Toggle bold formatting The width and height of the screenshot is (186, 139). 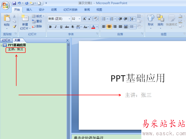point(50,27)
